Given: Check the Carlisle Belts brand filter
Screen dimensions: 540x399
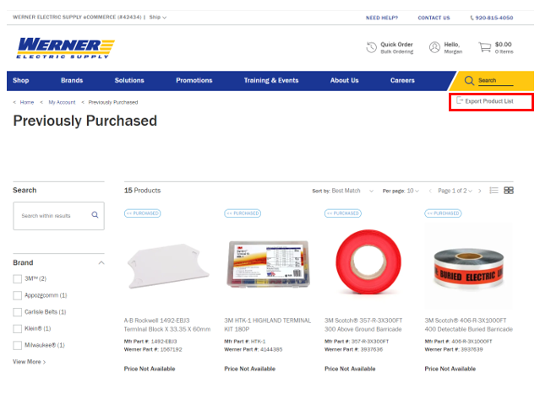Looking at the screenshot, I should pyautogui.click(x=17, y=312).
